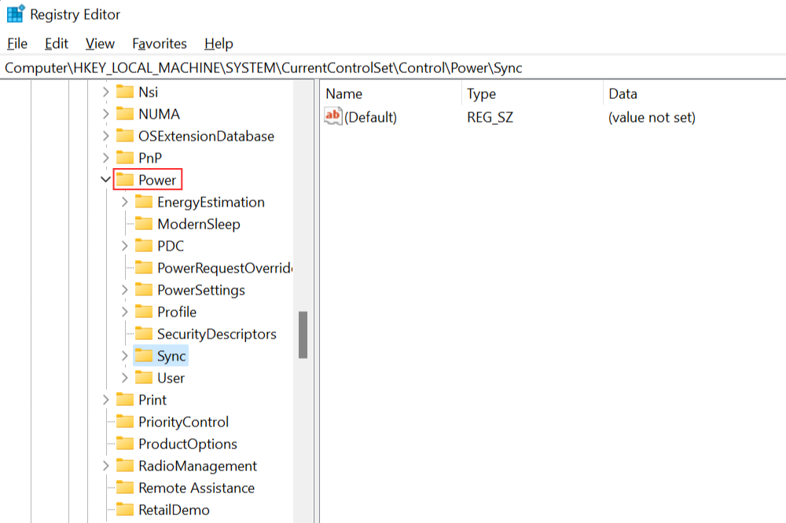Collapse the Power key in tree
786x523 pixels.
click(x=105, y=180)
